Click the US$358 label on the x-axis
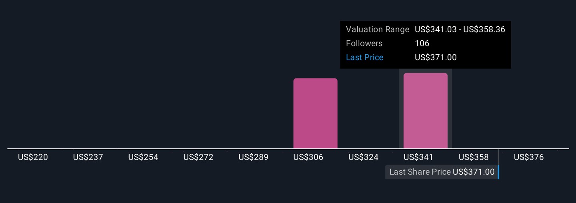Viewport: 576px width, 203px height. click(x=474, y=157)
